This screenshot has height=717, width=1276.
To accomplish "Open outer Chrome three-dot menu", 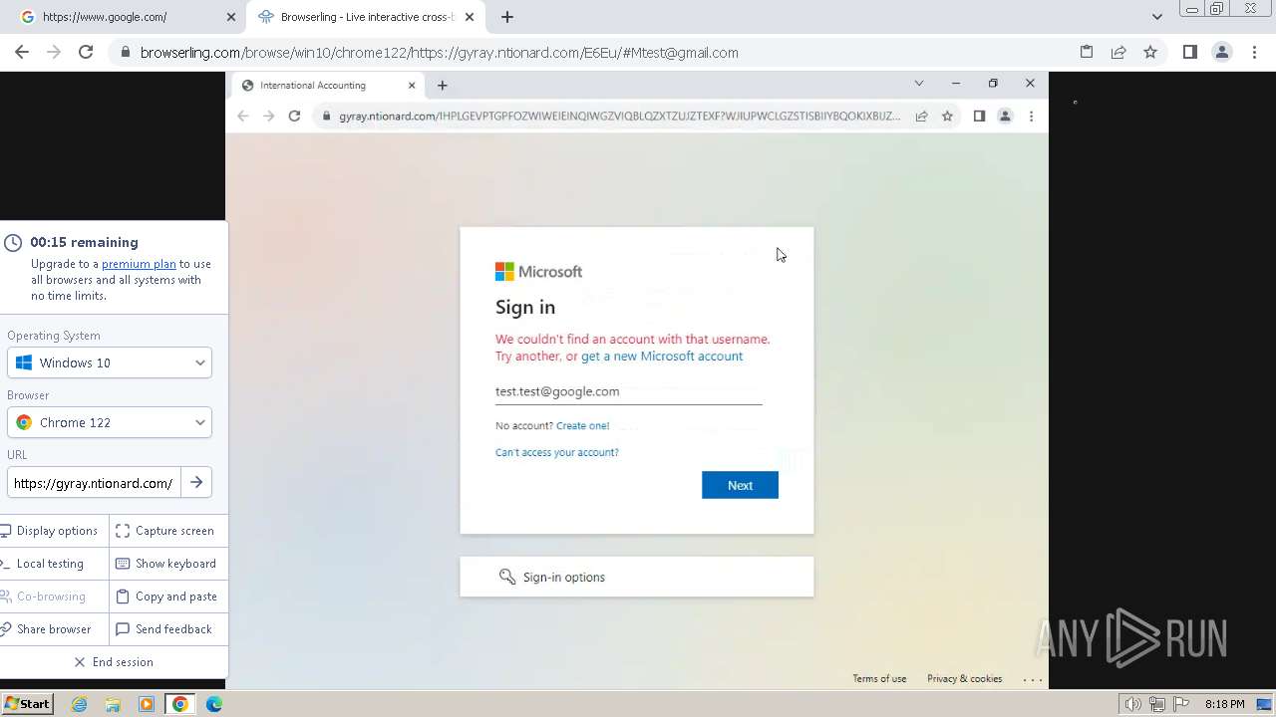I will (1254, 53).
